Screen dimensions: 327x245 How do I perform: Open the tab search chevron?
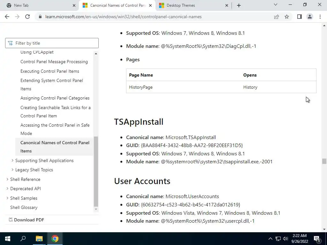click(276, 4)
